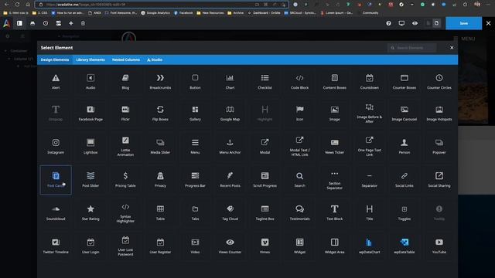495x278 pixels.
Task: Open the history clock icon
Action: click(x=46, y=23)
